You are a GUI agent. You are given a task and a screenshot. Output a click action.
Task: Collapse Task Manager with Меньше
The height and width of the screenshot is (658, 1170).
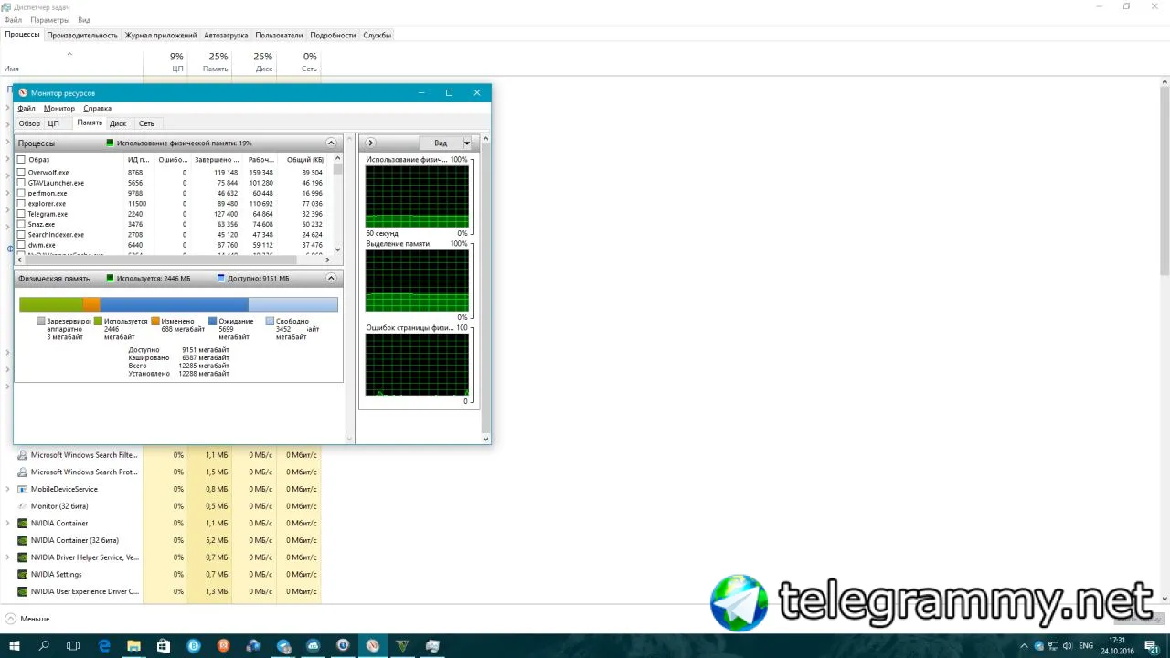click(27, 620)
